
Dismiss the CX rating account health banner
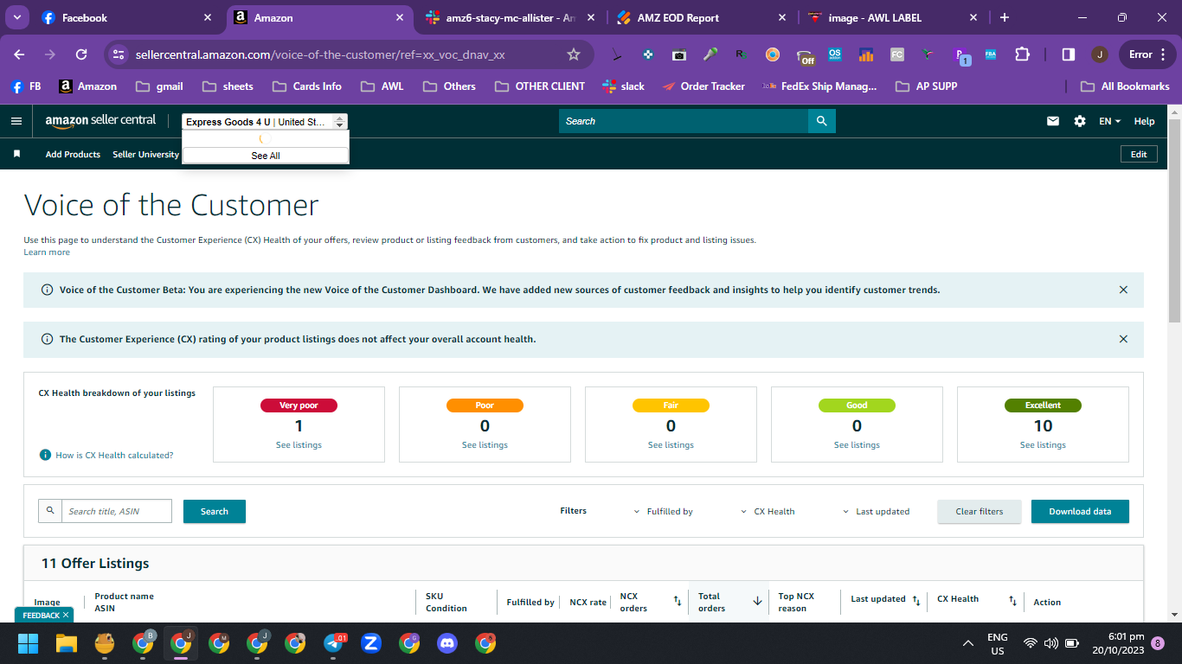(x=1123, y=339)
